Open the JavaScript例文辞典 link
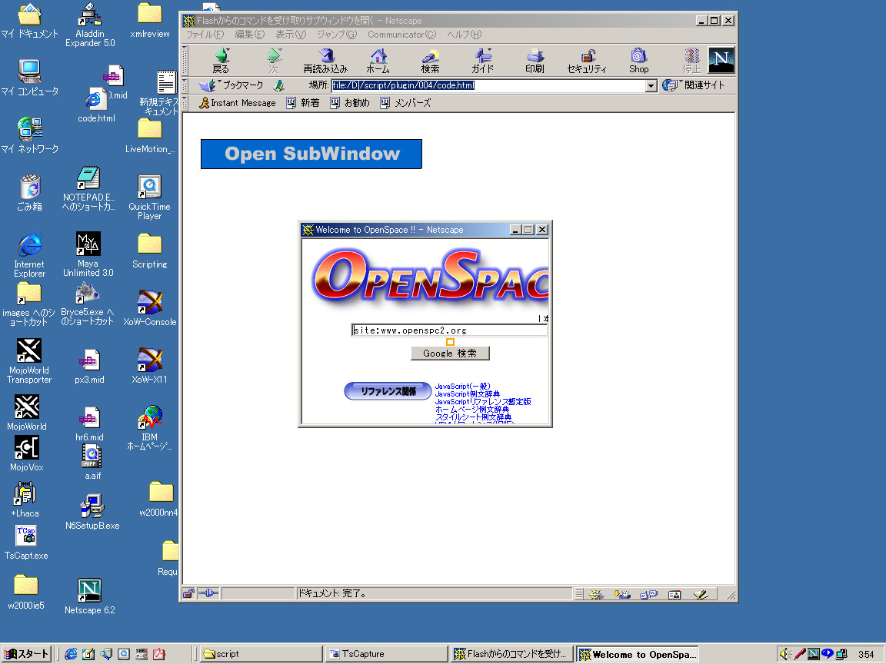The image size is (886, 664). 468,394
